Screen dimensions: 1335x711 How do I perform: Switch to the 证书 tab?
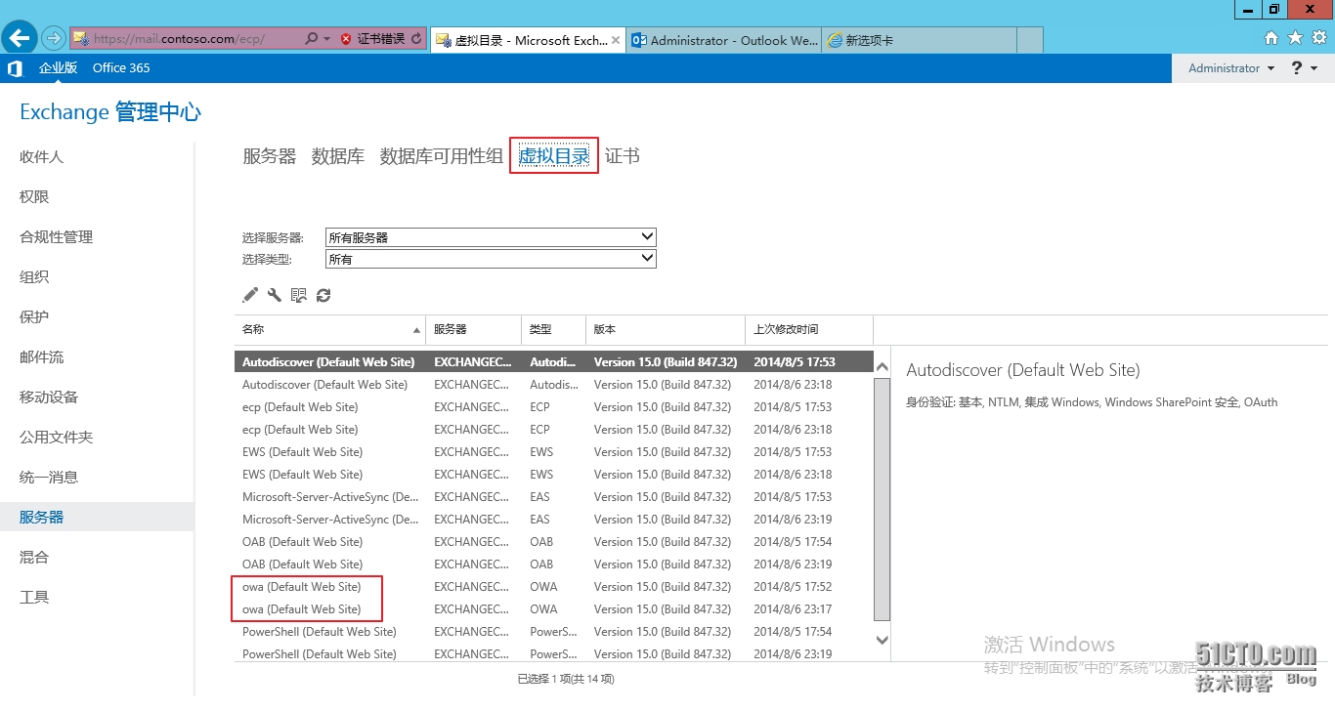(623, 154)
